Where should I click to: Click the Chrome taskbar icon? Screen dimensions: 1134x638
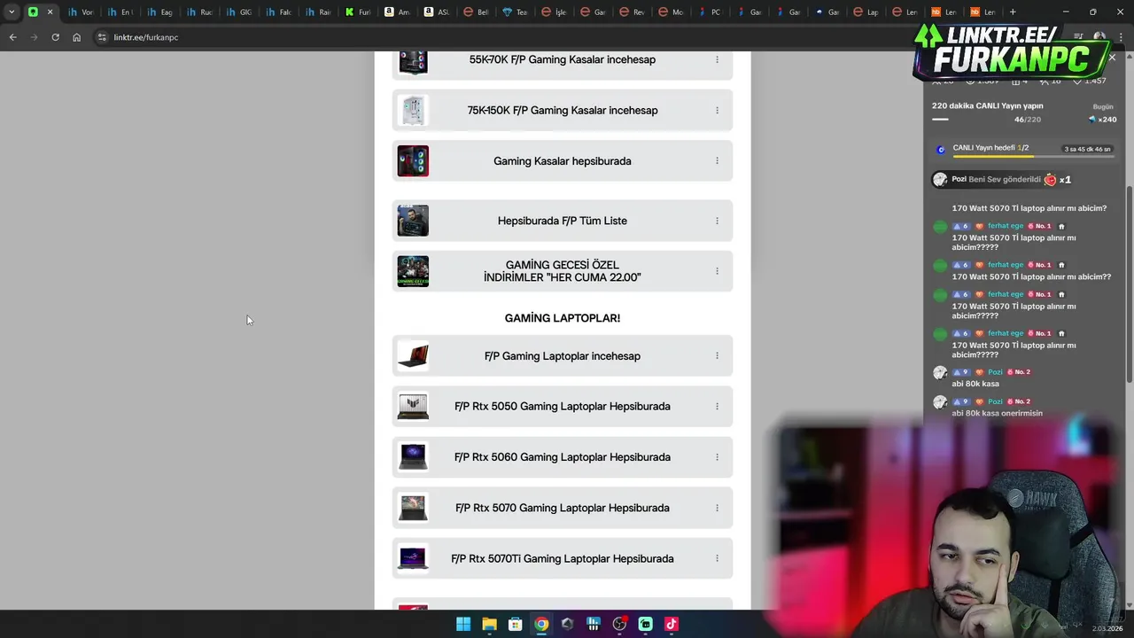(541, 624)
